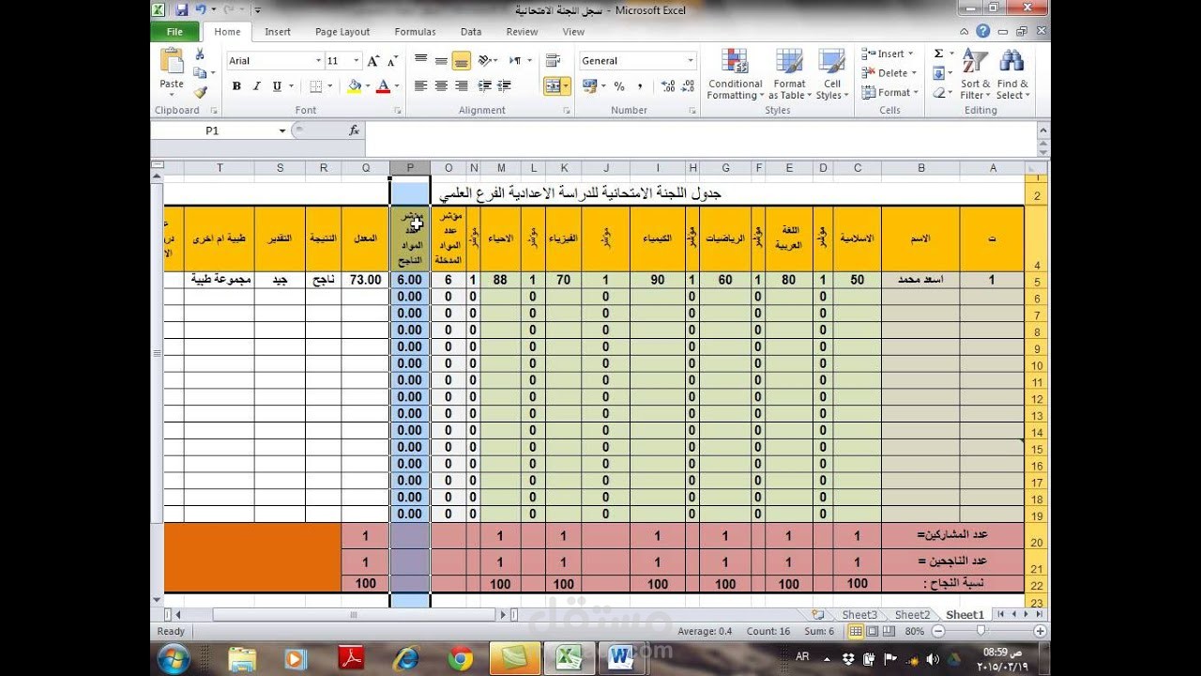
Task: Toggle Wrap Text for the cell
Action: [x=555, y=60]
